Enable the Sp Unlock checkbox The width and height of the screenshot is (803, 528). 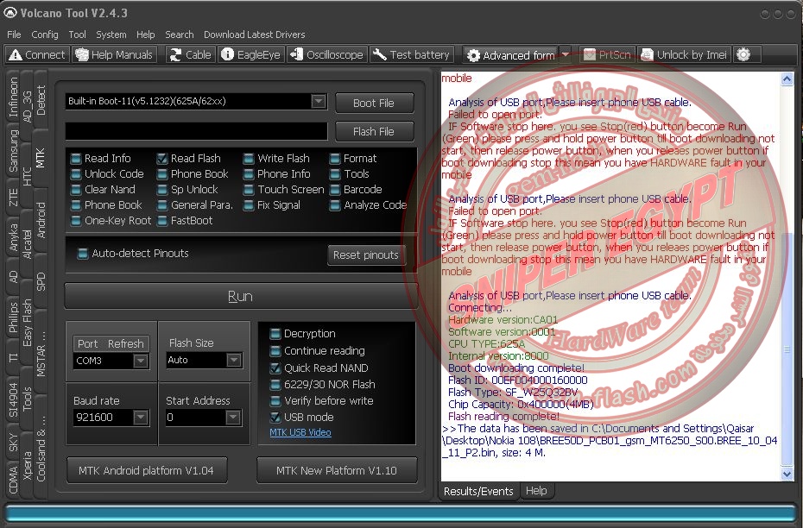(162, 190)
